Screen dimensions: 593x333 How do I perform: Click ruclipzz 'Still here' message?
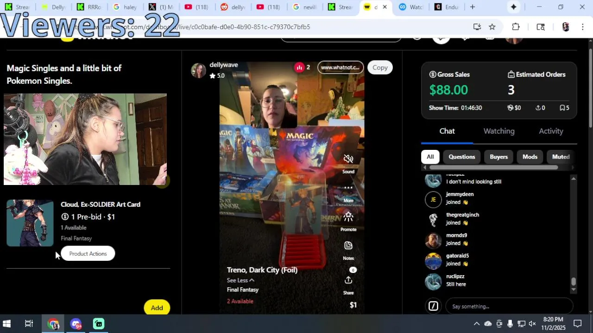point(456,284)
